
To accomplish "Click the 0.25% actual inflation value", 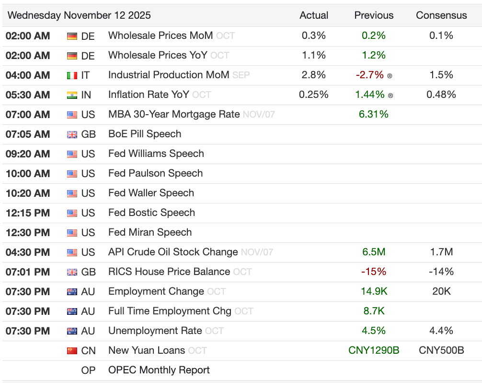I will [x=313, y=95].
